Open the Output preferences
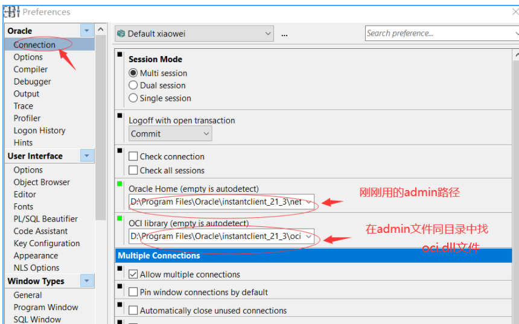519x324 pixels. pyautogui.click(x=26, y=94)
